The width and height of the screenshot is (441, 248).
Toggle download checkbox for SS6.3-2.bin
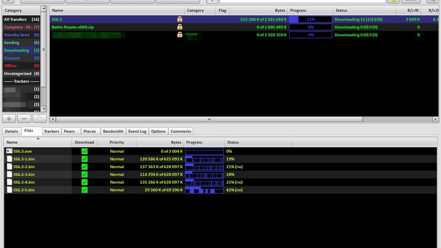[84, 167]
